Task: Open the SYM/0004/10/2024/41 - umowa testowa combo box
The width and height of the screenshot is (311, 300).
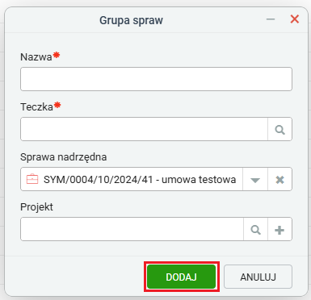Action: click(132, 179)
